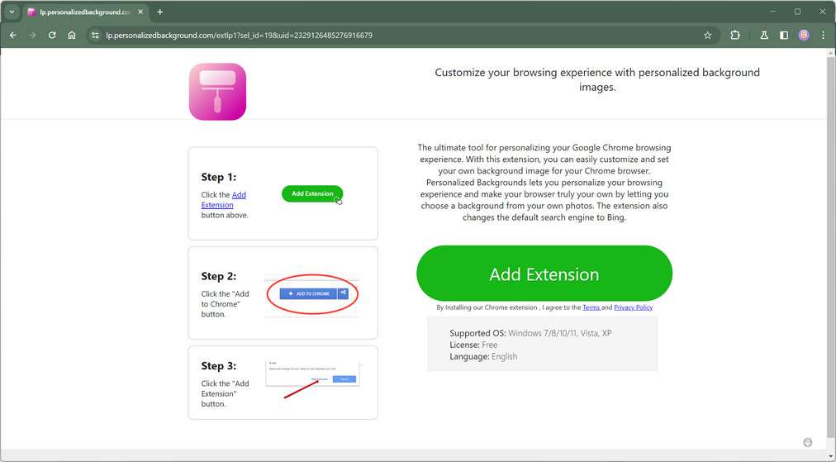Open site information icon in address bar
836x462 pixels.
pyautogui.click(x=95, y=36)
